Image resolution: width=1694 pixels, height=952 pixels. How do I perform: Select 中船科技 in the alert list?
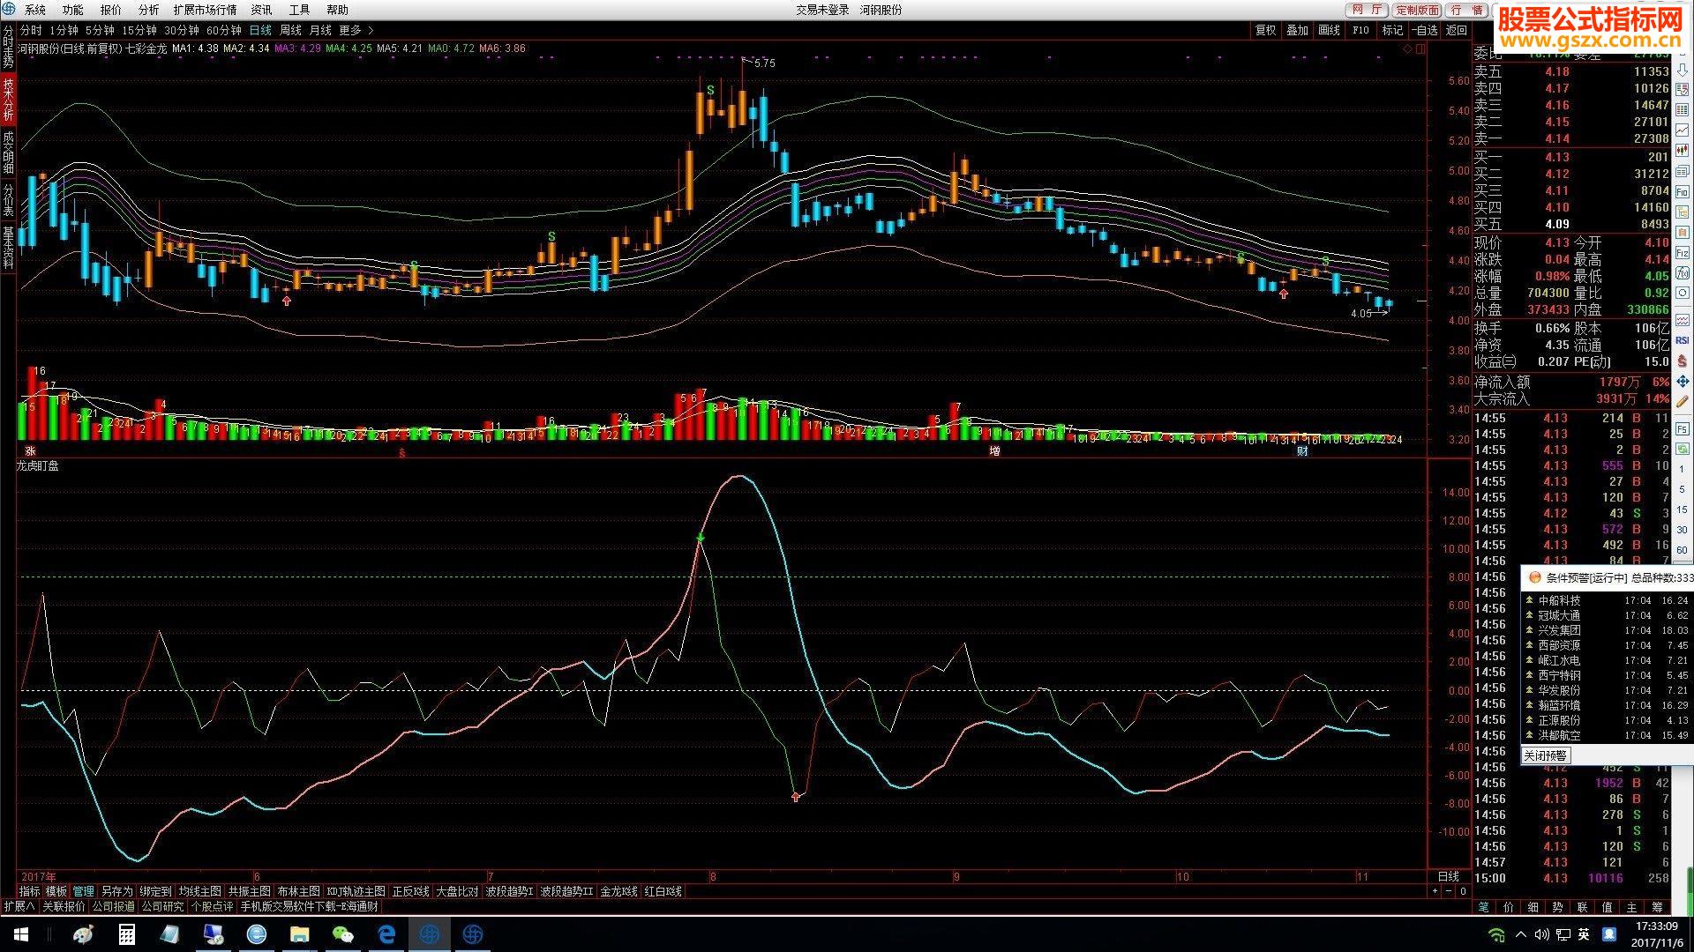[1559, 600]
